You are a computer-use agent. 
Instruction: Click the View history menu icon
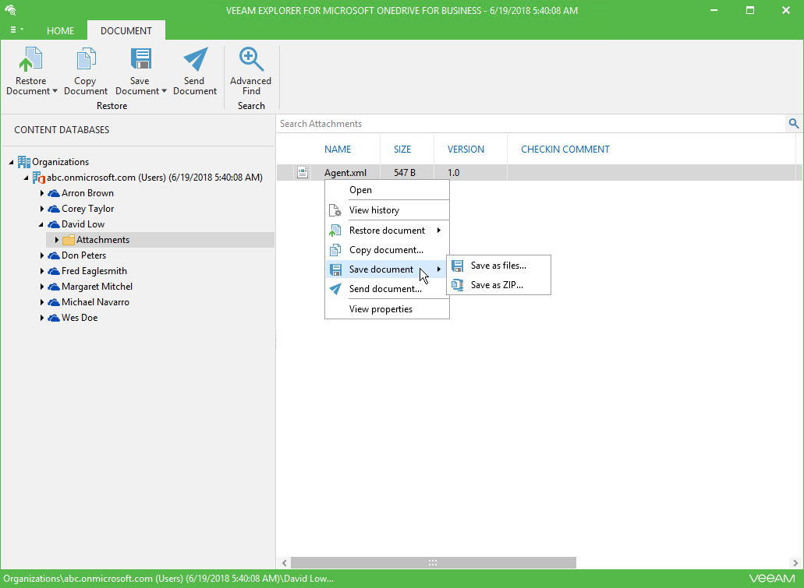point(335,210)
